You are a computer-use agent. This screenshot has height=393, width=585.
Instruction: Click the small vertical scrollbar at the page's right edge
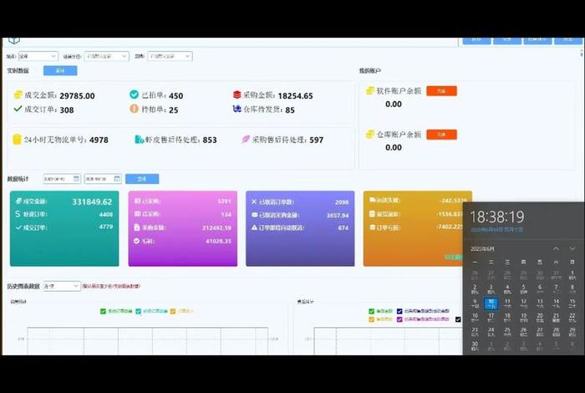[582, 54]
